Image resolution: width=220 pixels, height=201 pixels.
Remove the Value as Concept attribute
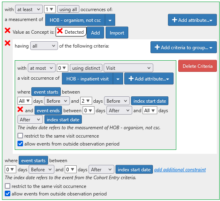pyautogui.click(x=8, y=31)
